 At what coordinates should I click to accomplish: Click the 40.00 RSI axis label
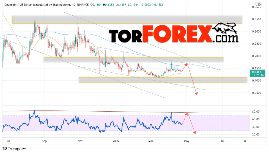coord(256,127)
